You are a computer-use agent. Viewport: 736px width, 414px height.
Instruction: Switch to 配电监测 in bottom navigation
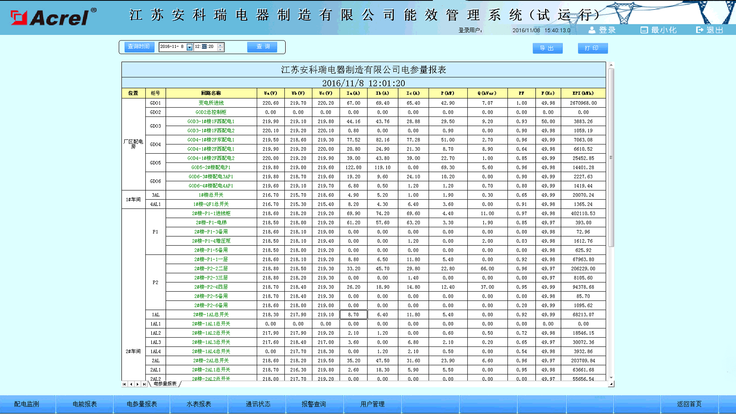point(27,404)
